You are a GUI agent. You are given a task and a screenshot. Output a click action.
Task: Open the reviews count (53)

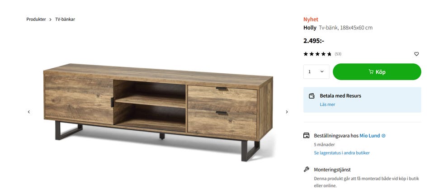point(338,54)
